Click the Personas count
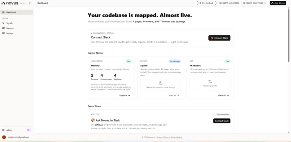 (92, 75)
